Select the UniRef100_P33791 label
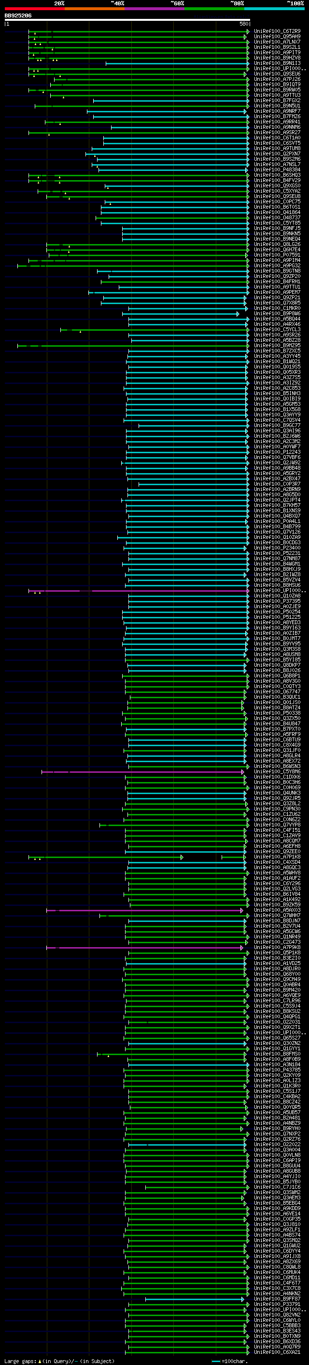The width and height of the screenshot is (309, 1365). [277, 1304]
